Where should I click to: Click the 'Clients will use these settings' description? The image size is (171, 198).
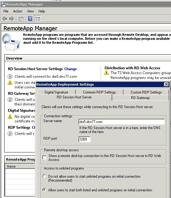[97, 107]
